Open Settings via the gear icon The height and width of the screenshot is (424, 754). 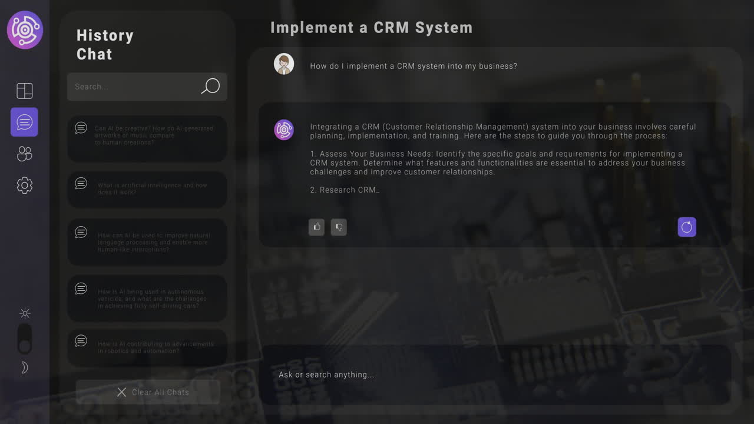pos(24,185)
